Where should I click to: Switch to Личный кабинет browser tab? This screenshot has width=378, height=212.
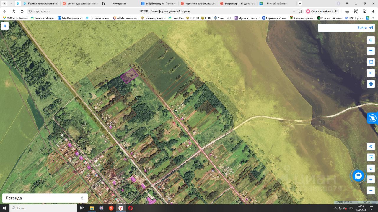tap(276, 4)
